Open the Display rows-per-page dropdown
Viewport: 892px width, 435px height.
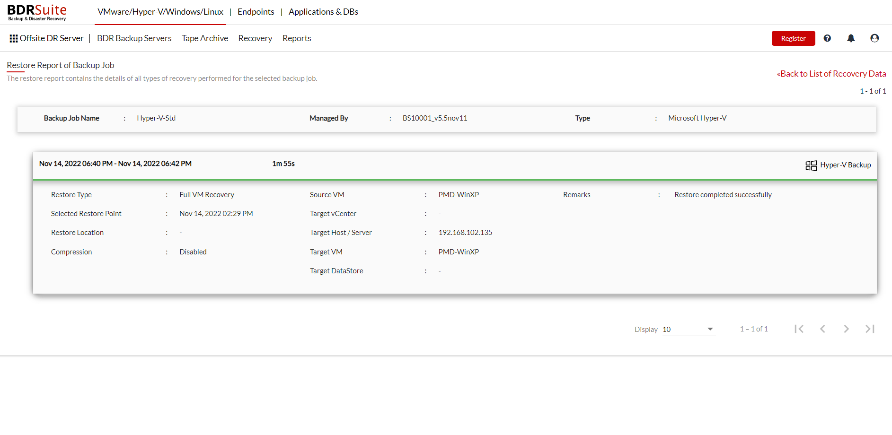click(689, 330)
